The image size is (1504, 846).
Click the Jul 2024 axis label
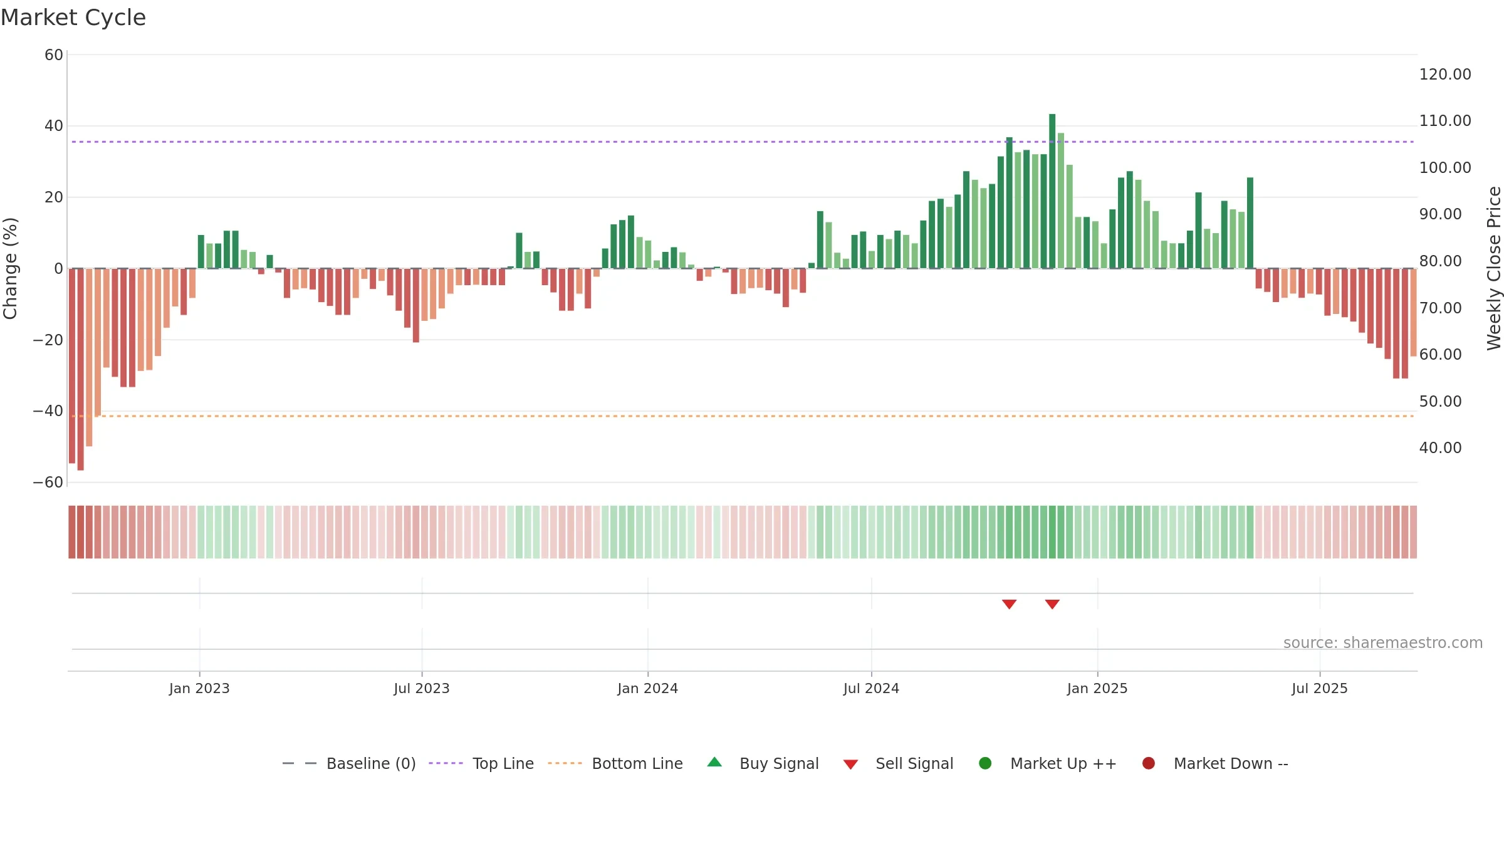coord(871,688)
